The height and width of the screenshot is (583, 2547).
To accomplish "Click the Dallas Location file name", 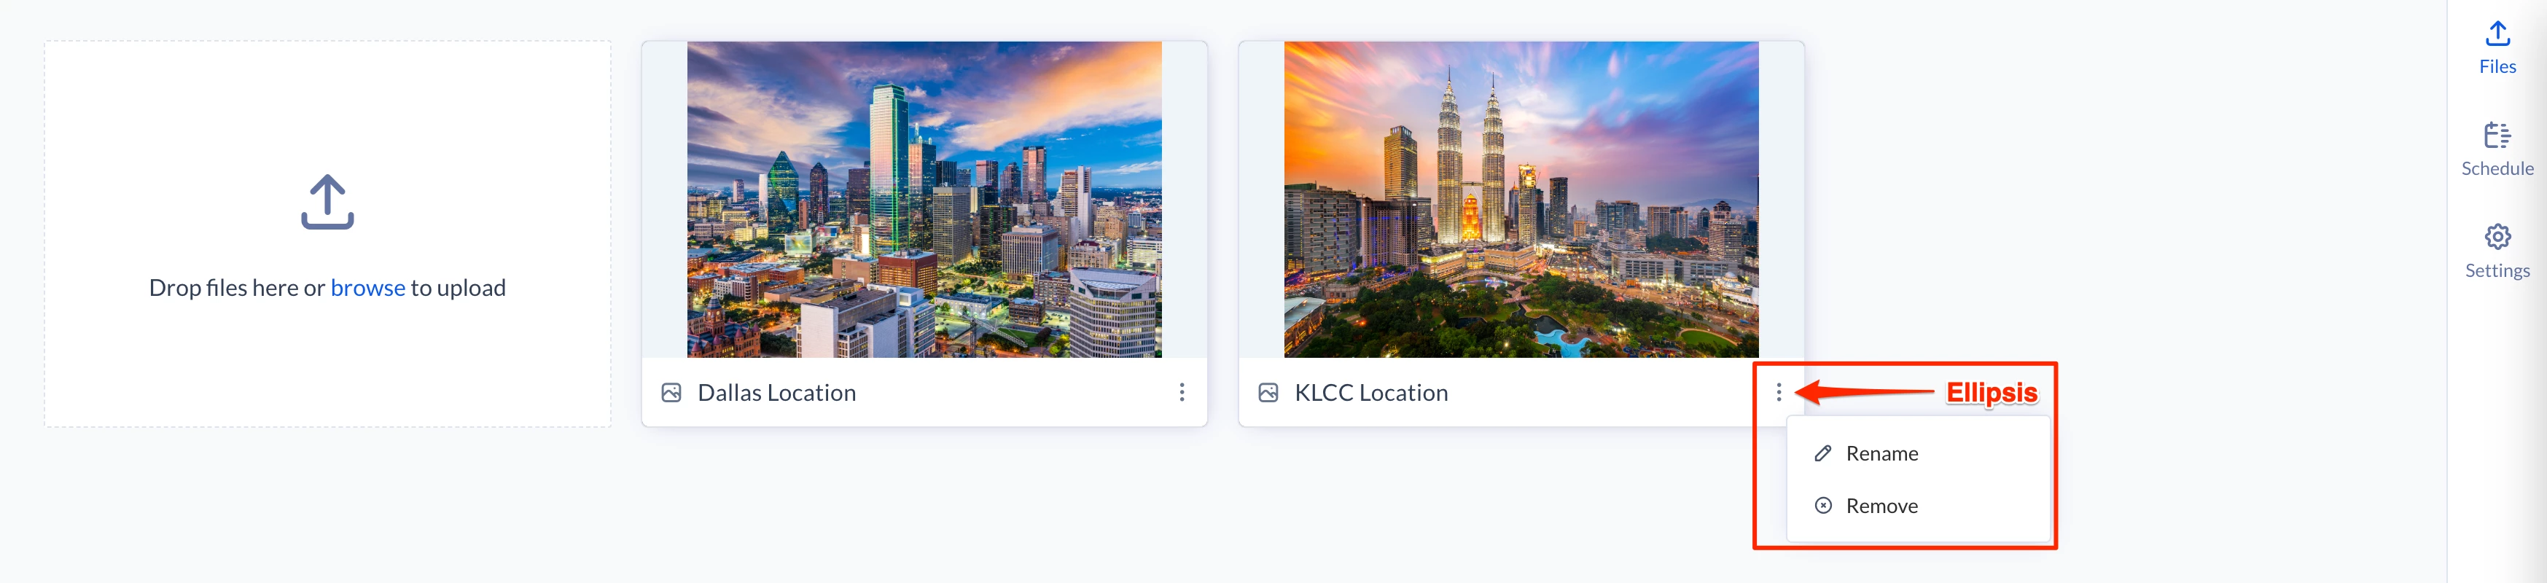I will [777, 394].
